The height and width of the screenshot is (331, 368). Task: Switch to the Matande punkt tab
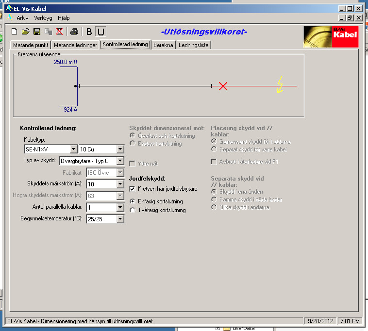[31, 45]
